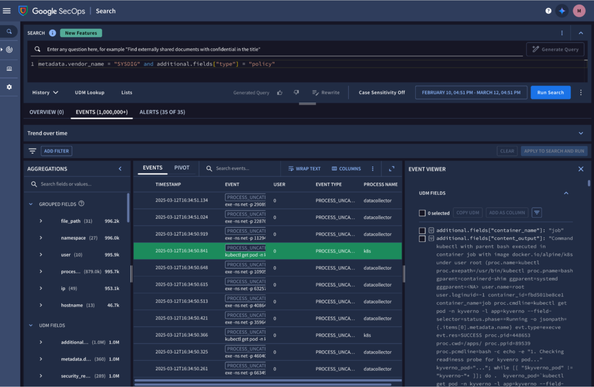Click the Aggregations panel vertical scrollbar
The height and width of the screenshot is (387, 594).
pos(128,207)
